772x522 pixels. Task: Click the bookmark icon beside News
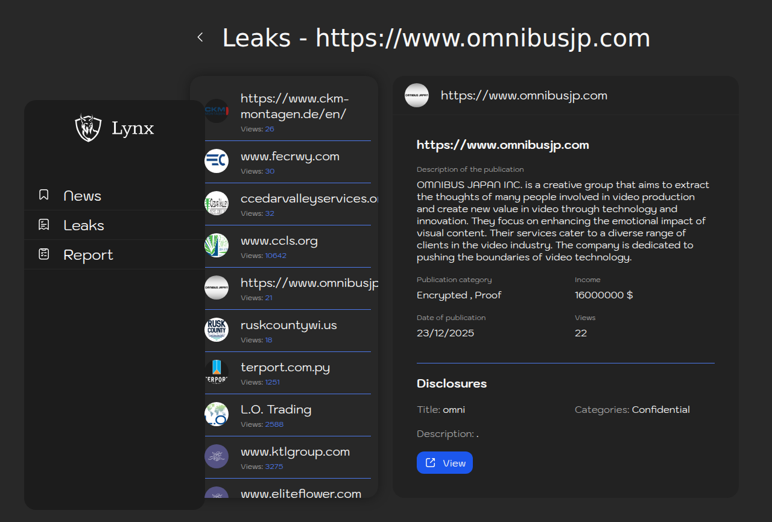(44, 195)
